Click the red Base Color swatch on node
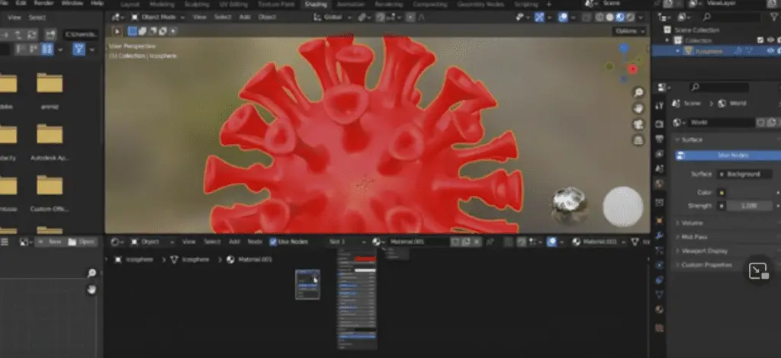 tap(365, 259)
